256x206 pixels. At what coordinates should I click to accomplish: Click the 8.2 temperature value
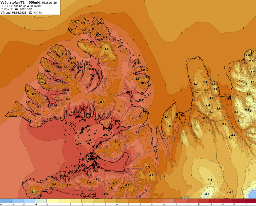tap(68, 99)
